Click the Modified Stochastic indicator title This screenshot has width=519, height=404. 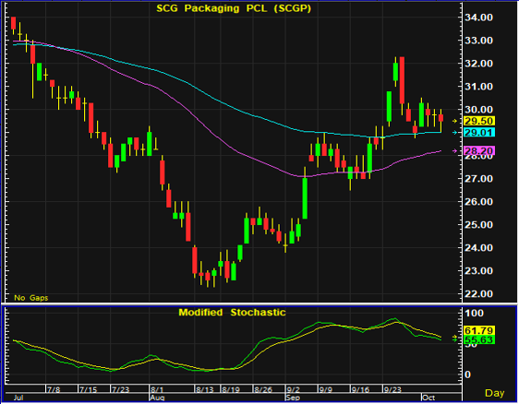coord(232,313)
